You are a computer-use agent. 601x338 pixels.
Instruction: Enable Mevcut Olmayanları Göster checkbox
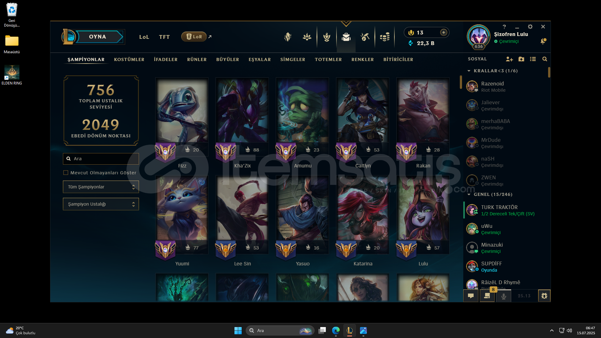click(66, 173)
